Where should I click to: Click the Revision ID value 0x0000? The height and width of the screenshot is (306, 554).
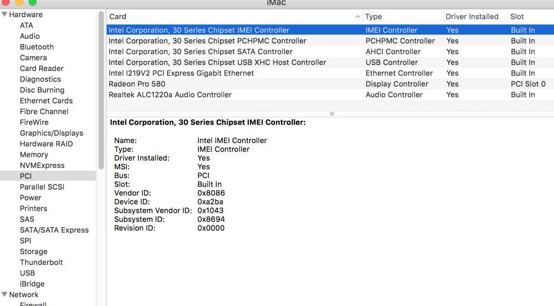point(211,228)
